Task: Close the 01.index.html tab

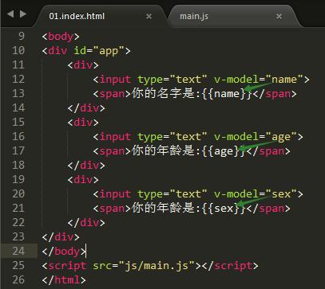Action: (x=149, y=17)
